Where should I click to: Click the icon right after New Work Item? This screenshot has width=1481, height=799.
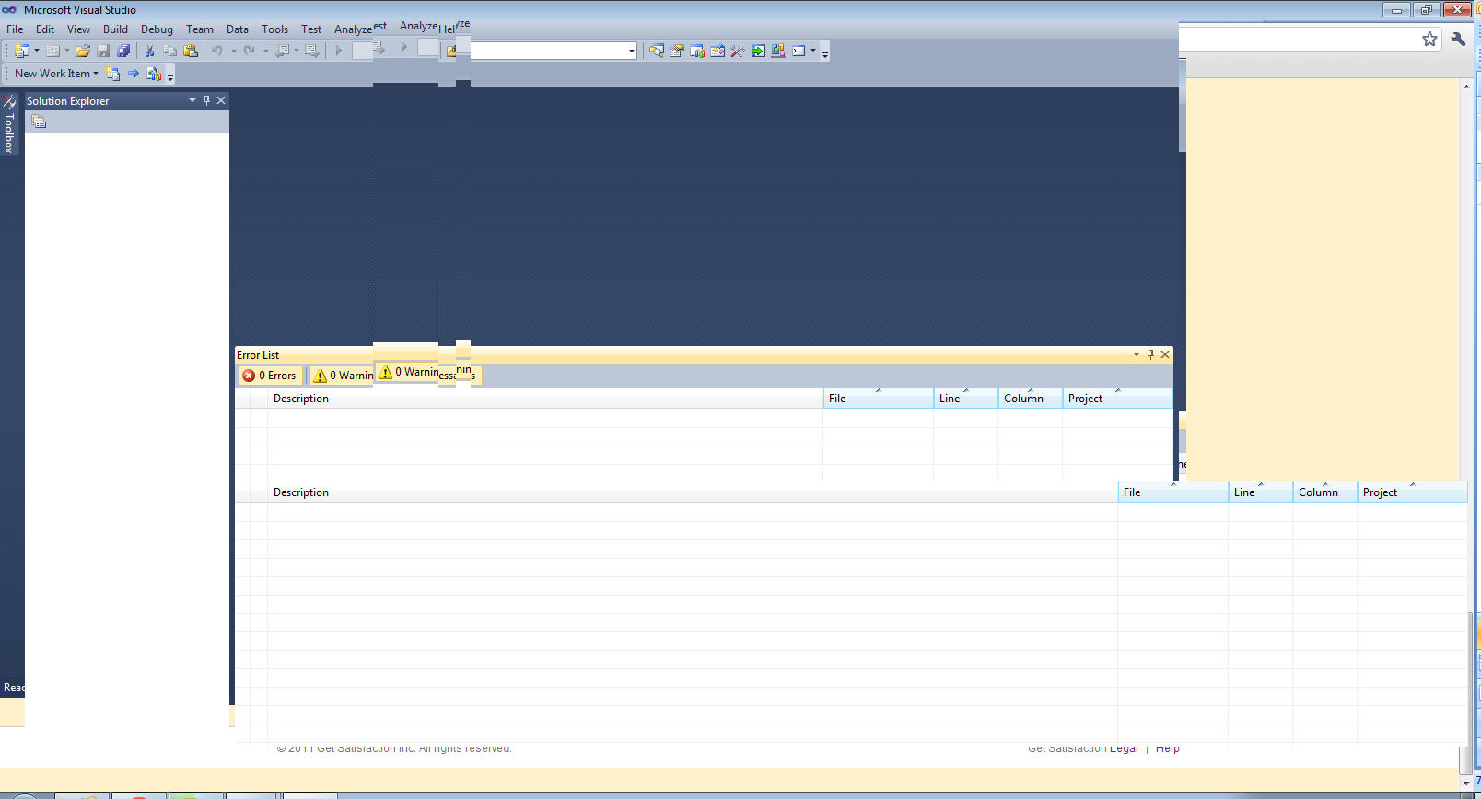(113, 73)
